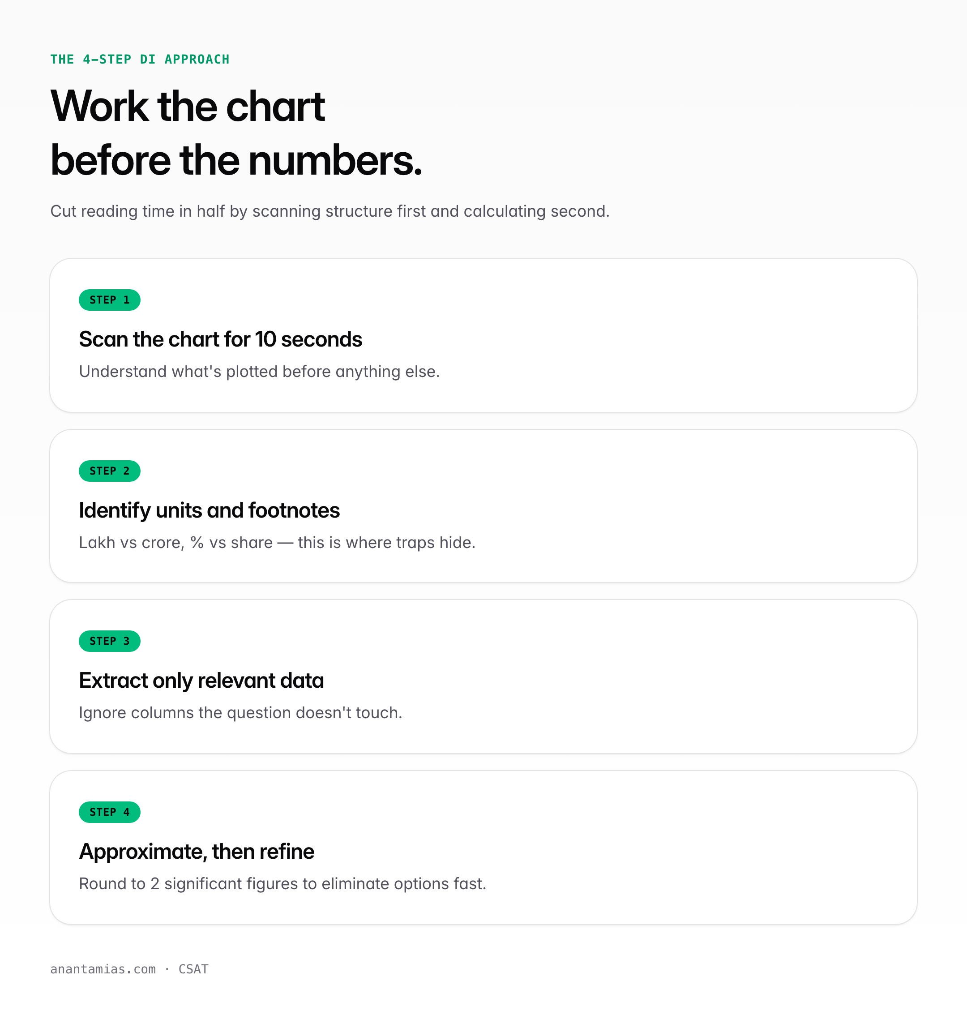This screenshot has height=1028, width=967.
Task: Select the subtitle about cutting reading time
Action: point(330,211)
